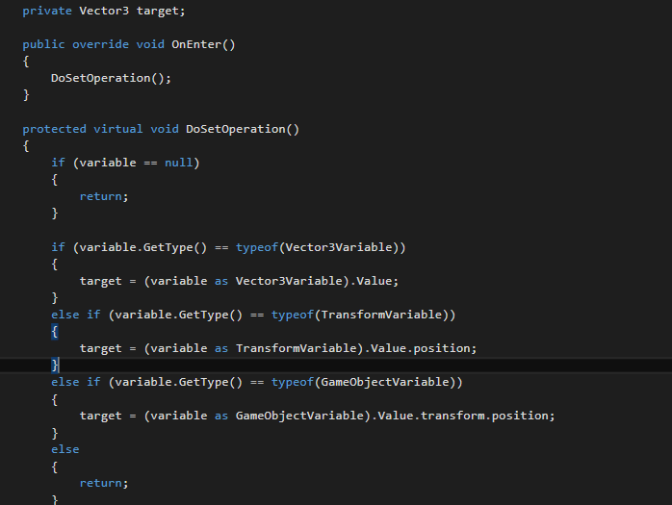Click the 'null' keyword in the if condition

pos(178,163)
